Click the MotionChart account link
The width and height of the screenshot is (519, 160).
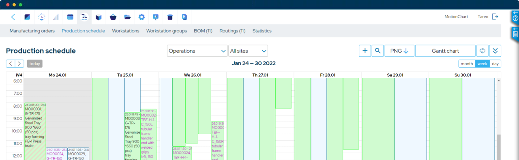tap(456, 17)
